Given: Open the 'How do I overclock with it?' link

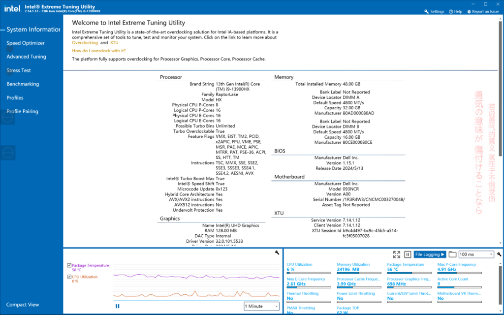Looking at the screenshot, I should (98, 51).
